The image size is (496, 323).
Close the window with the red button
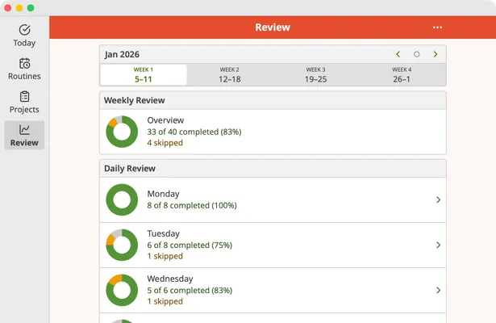coord(8,8)
